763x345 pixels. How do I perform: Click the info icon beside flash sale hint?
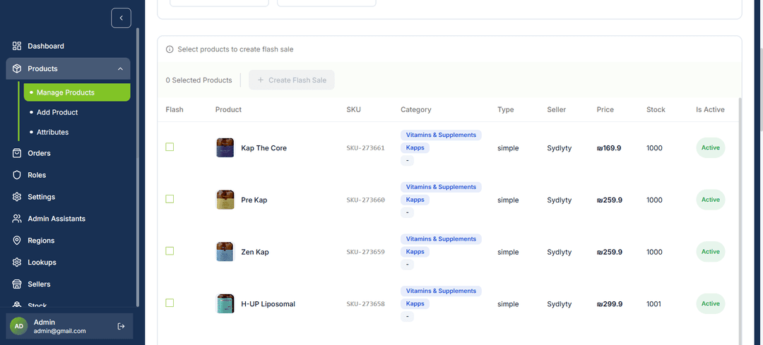(x=170, y=49)
